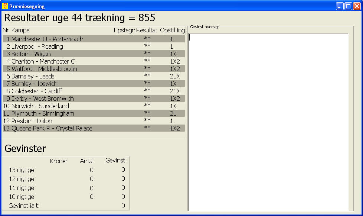The image size is (363, 216).
Task: Select the Barnsley - Leeds match
Action: click(94, 76)
